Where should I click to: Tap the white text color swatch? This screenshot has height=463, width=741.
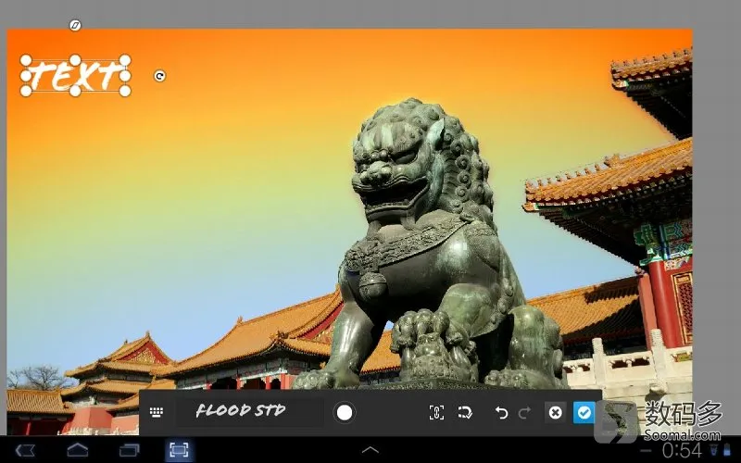[x=345, y=412]
